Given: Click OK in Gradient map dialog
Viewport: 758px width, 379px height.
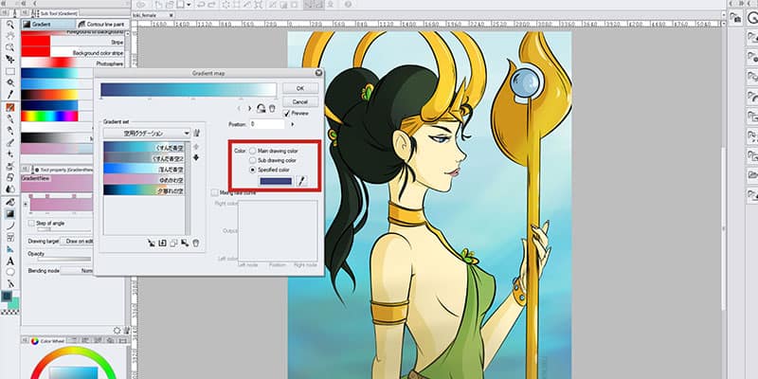Looking at the screenshot, I should tap(300, 88).
